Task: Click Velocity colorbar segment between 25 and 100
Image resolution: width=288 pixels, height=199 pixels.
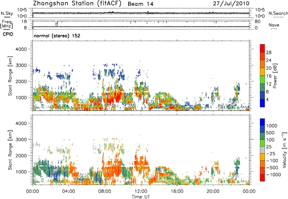Action: point(262,143)
